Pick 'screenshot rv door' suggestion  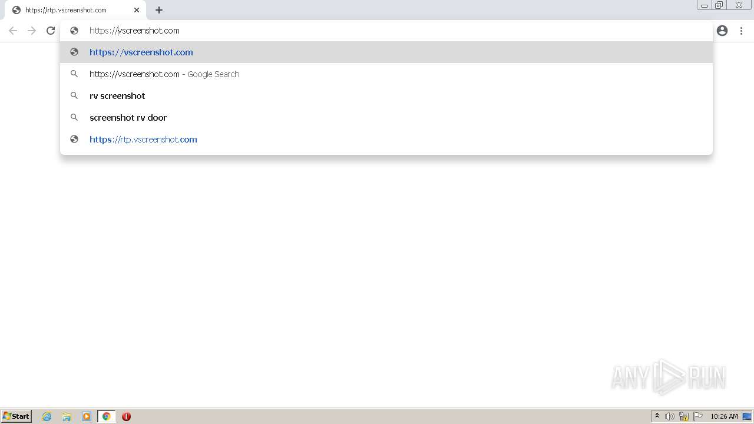click(x=386, y=117)
